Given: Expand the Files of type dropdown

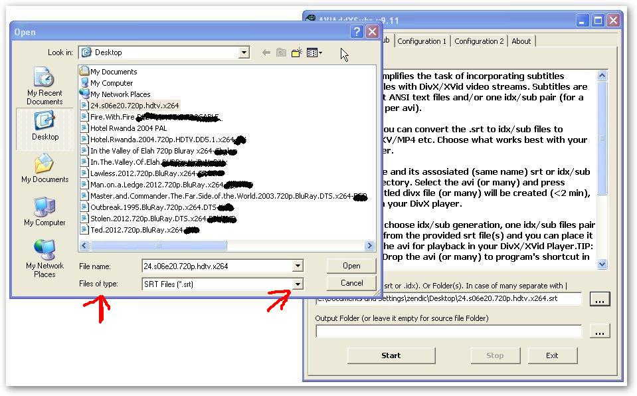Looking at the screenshot, I should (x=298, y=284).
